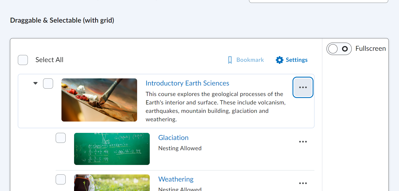Check the Glaciation item checkbox
The image size is (399, 191).
pyautogui.click(x=60, y=138)
